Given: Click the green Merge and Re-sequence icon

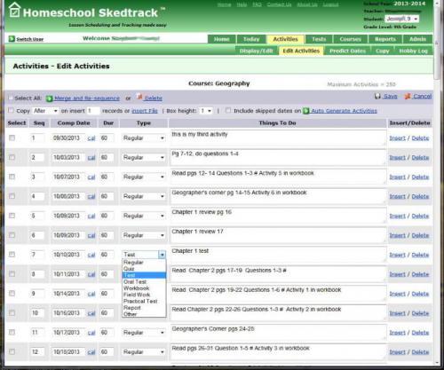Looking at the screenshot, I should 50,98.
